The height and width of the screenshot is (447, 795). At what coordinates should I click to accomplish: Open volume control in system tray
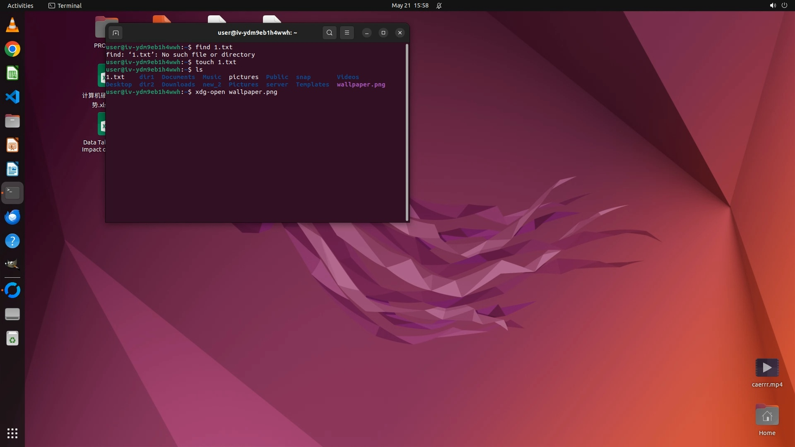point(772,5)
